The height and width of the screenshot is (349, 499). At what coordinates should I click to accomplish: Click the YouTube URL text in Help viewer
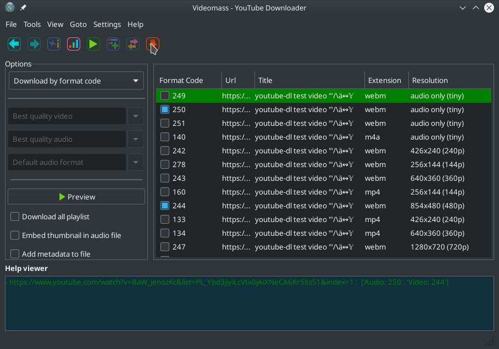pyautogui.click(x=181, y=282)
